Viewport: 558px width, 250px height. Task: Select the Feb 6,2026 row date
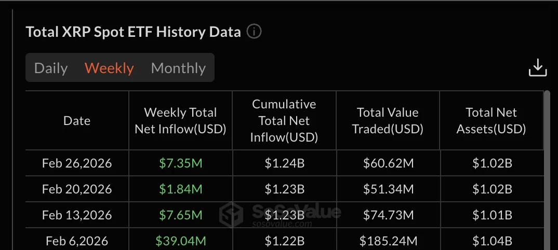click(x=77, y=241)
